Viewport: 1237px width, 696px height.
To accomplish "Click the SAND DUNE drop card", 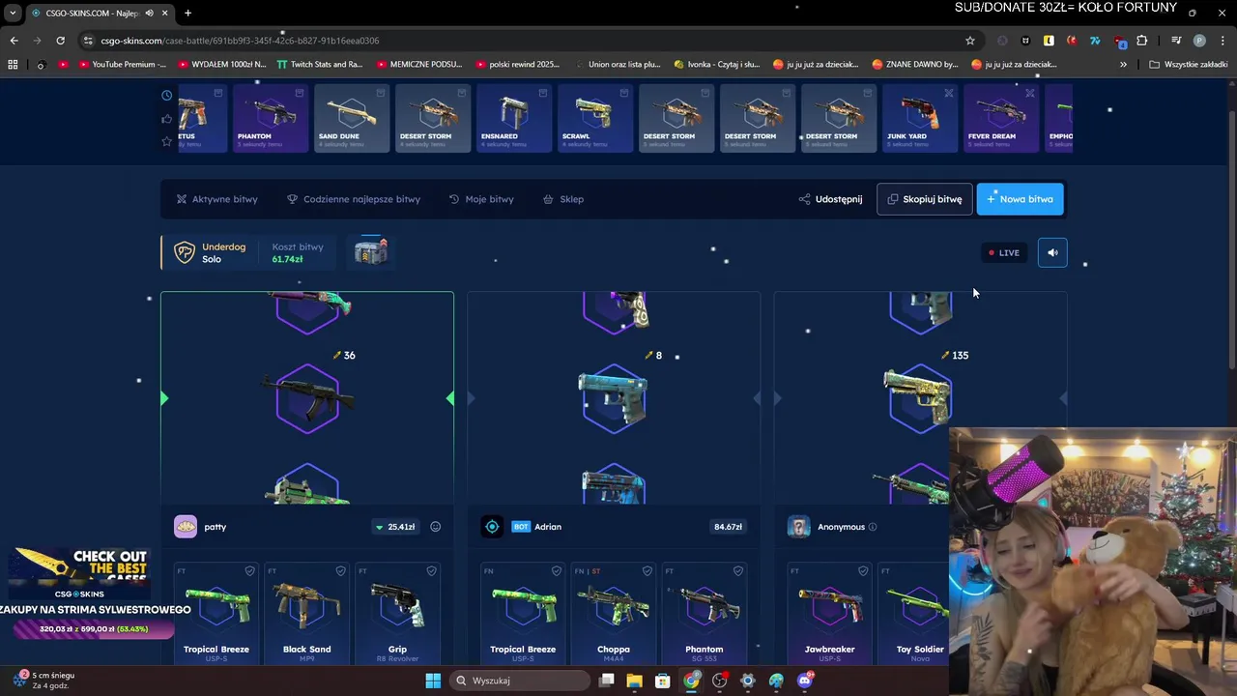I will point(352,119).
